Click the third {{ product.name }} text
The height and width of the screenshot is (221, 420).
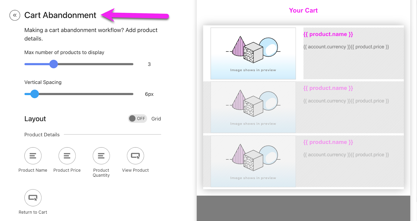coord(328,142)
